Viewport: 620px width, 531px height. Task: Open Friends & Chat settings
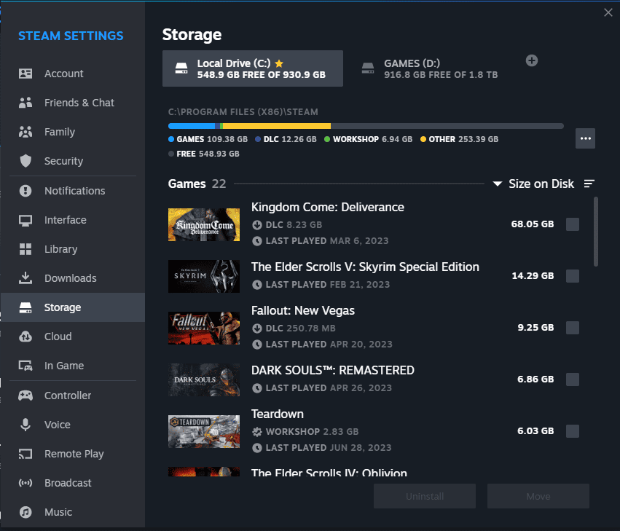pyautogui.click(x=73, y=103)
